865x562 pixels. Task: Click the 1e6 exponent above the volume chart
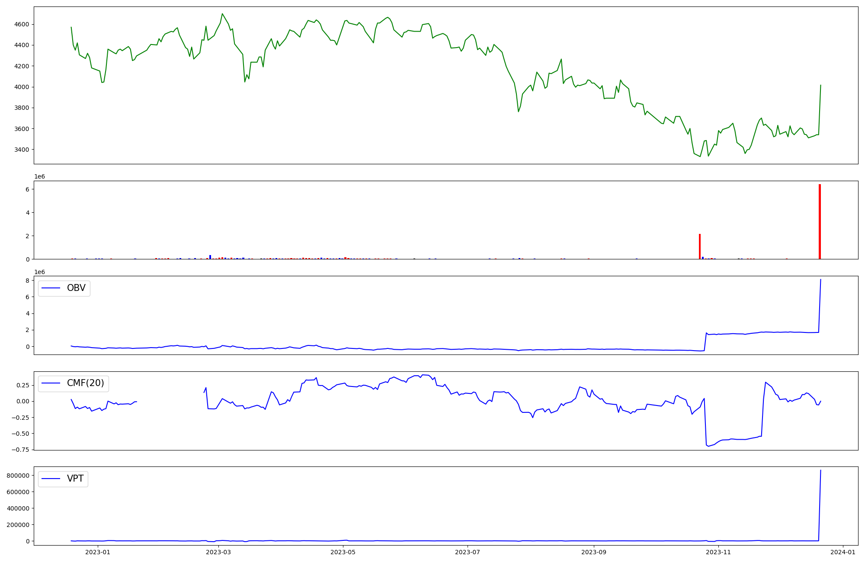point(39,176)
